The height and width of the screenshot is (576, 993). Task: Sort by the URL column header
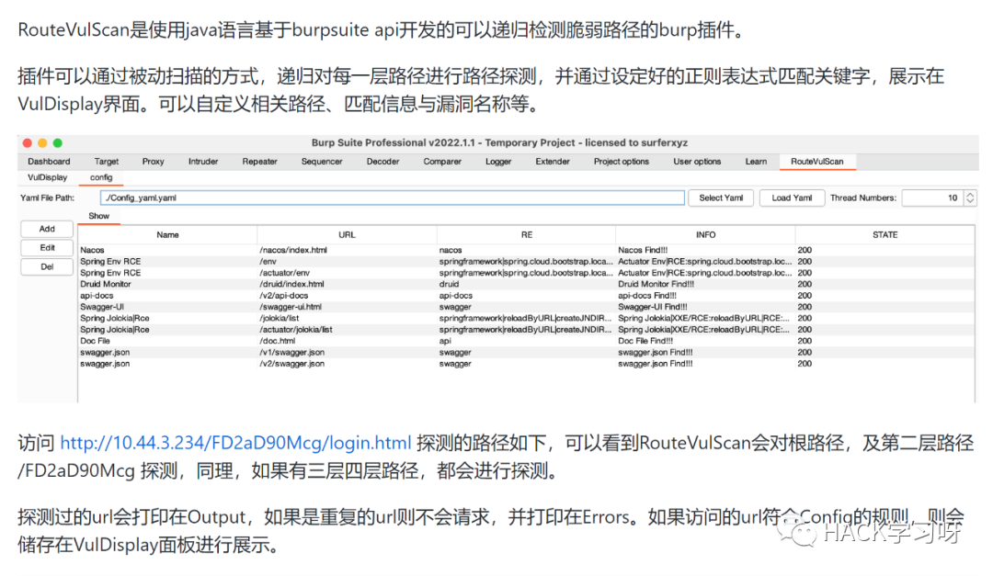347,235
